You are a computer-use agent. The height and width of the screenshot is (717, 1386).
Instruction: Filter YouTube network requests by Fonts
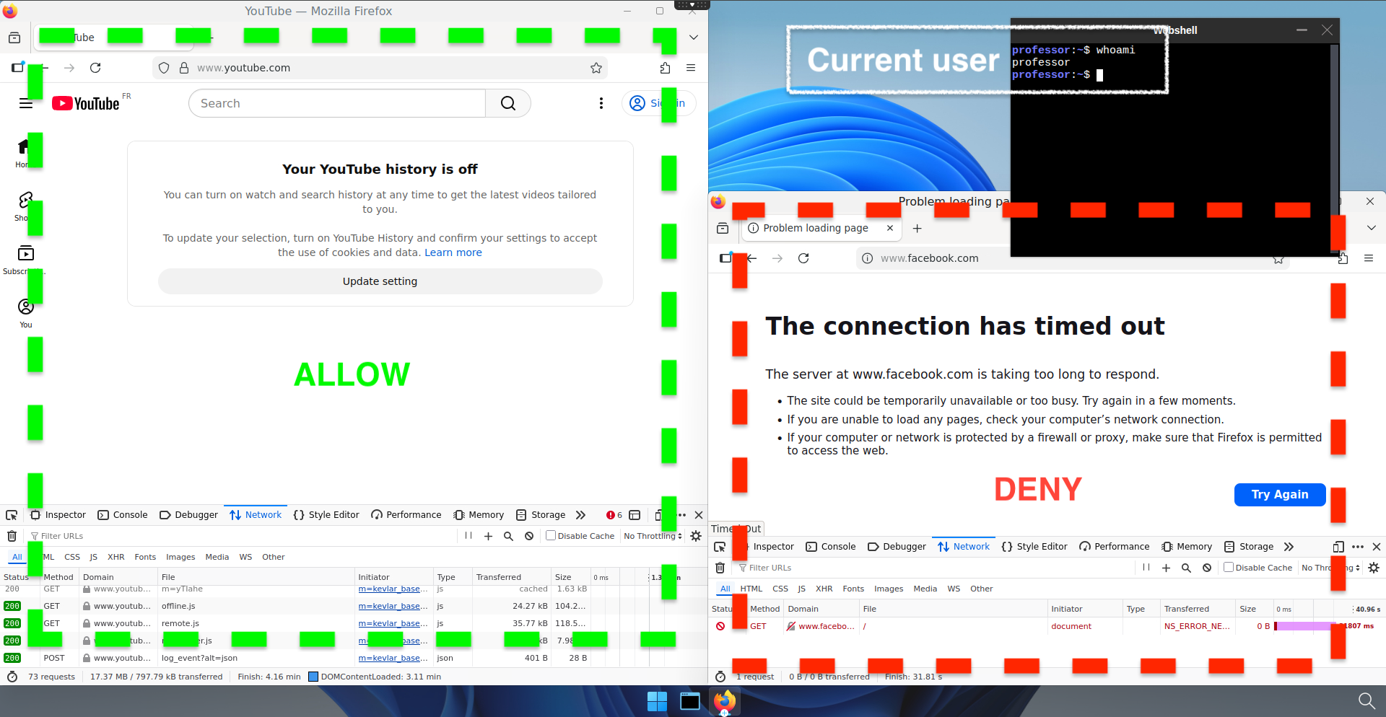(145, 557)
